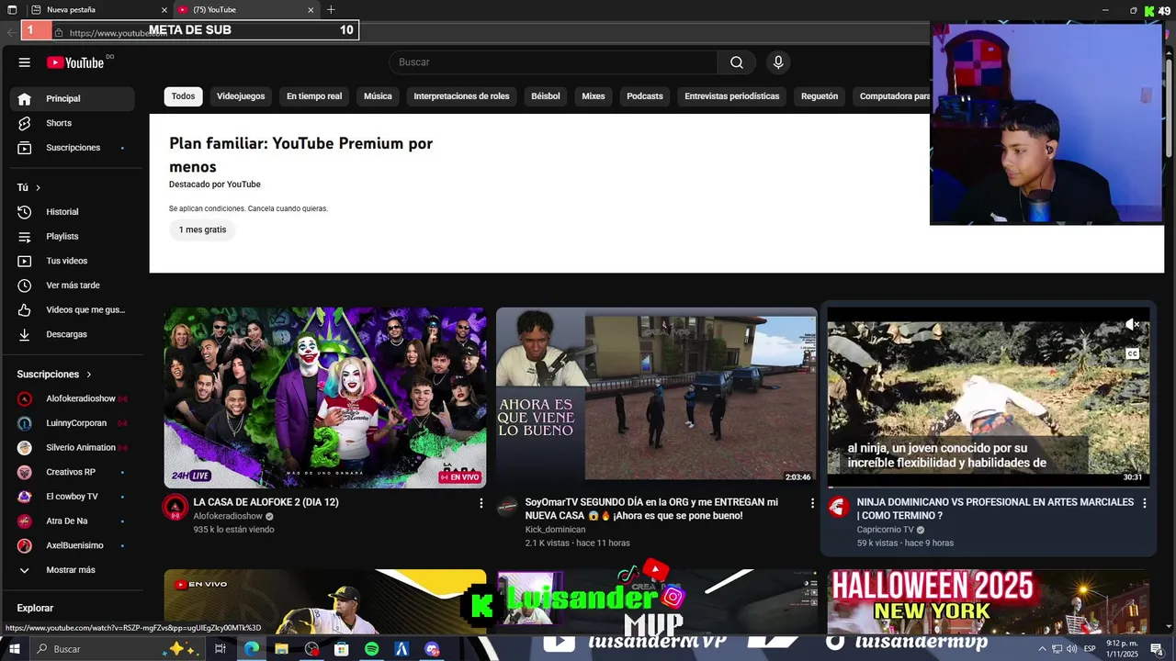1176x661 pixels.
Task: Open the YouTube hamburger guide menu
Action: [x=25, y=62]
